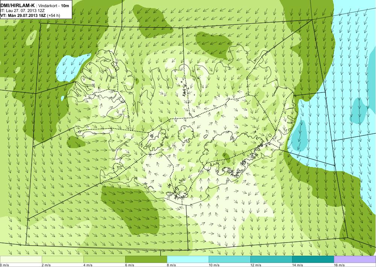Click the '10 m/s' legend label
Screen dimensions: 376x267
click(214, 265)
